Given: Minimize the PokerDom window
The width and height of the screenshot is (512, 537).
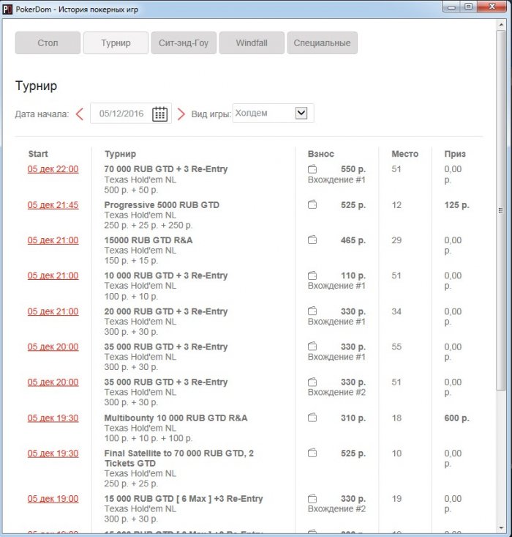Looking at the screenshot, I should tap(451, 7).
